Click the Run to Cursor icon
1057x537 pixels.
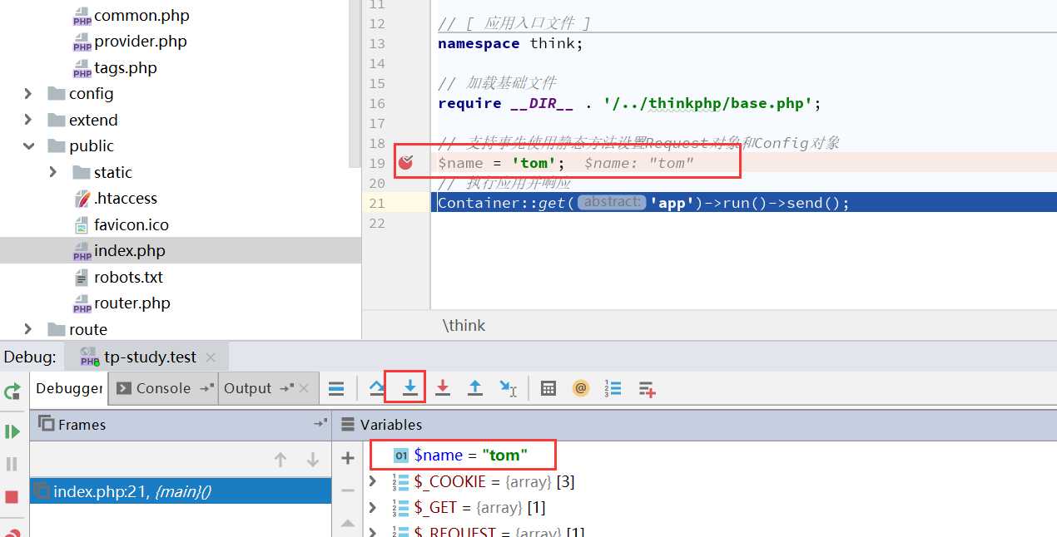click(x=508, y=388)
